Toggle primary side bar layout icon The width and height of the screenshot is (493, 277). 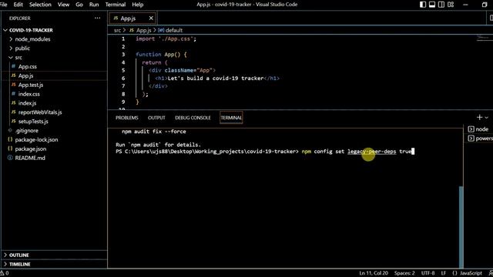(x=423, y=5)
